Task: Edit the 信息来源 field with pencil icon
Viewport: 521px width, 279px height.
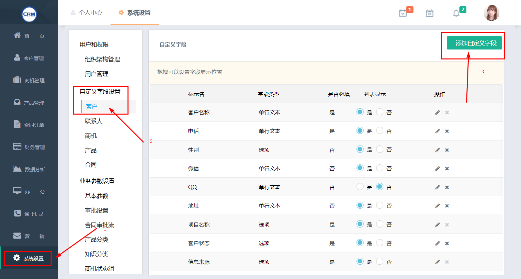Action: [x=437, y=262]
